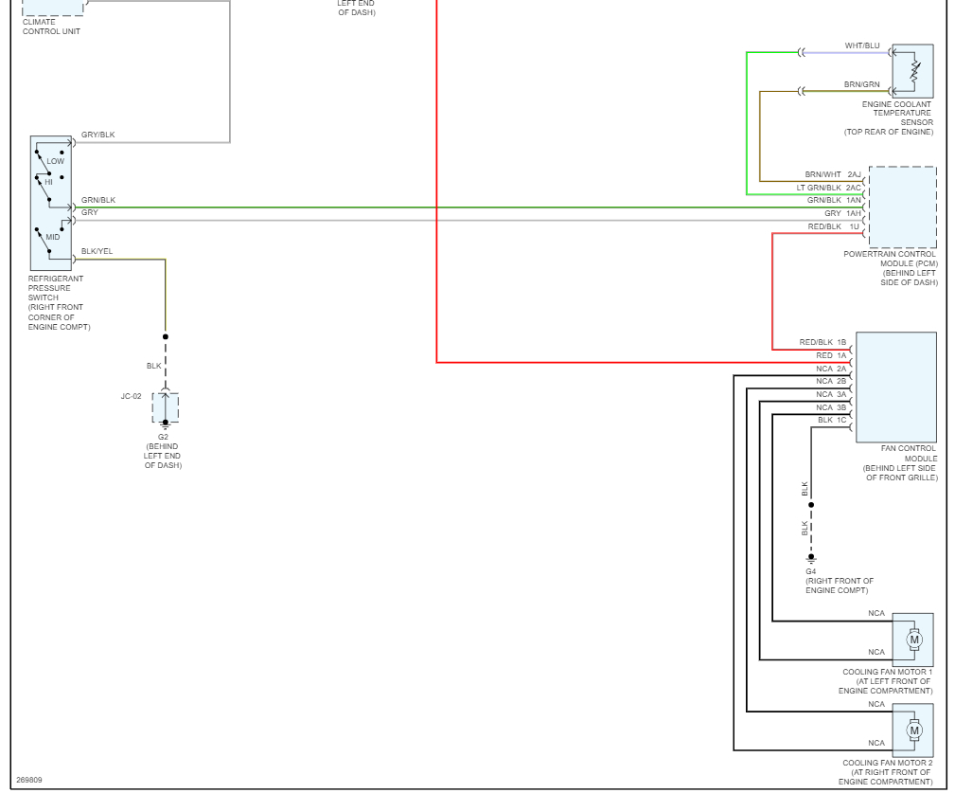
Task: Click the BLK 1C pin label
Action: pos(831,420)
